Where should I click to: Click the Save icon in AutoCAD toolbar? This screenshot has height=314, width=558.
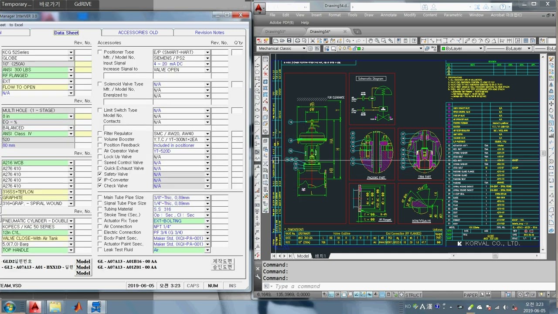[289, 41]
